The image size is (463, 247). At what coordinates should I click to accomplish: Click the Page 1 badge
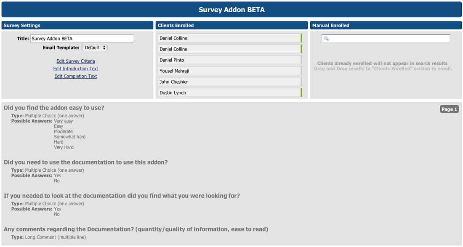coord(449,109)
